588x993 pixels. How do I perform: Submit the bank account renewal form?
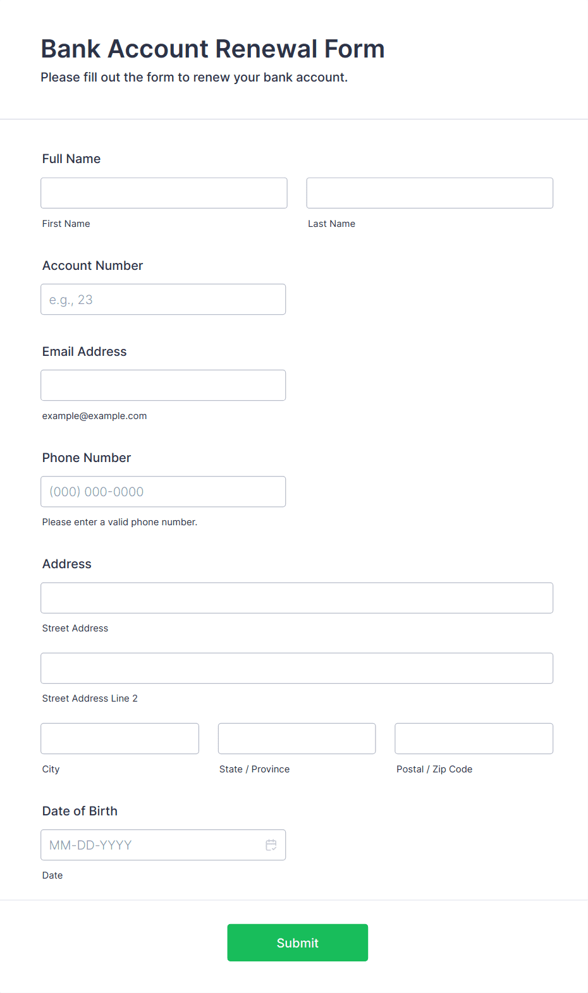(298, 942)
